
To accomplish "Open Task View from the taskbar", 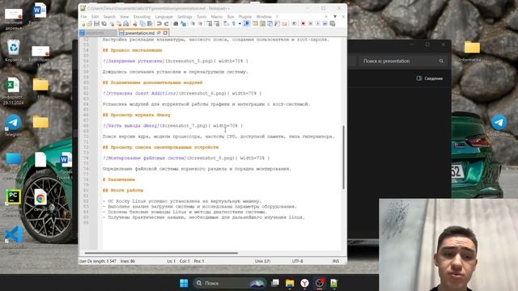I will tap(275, 283).
